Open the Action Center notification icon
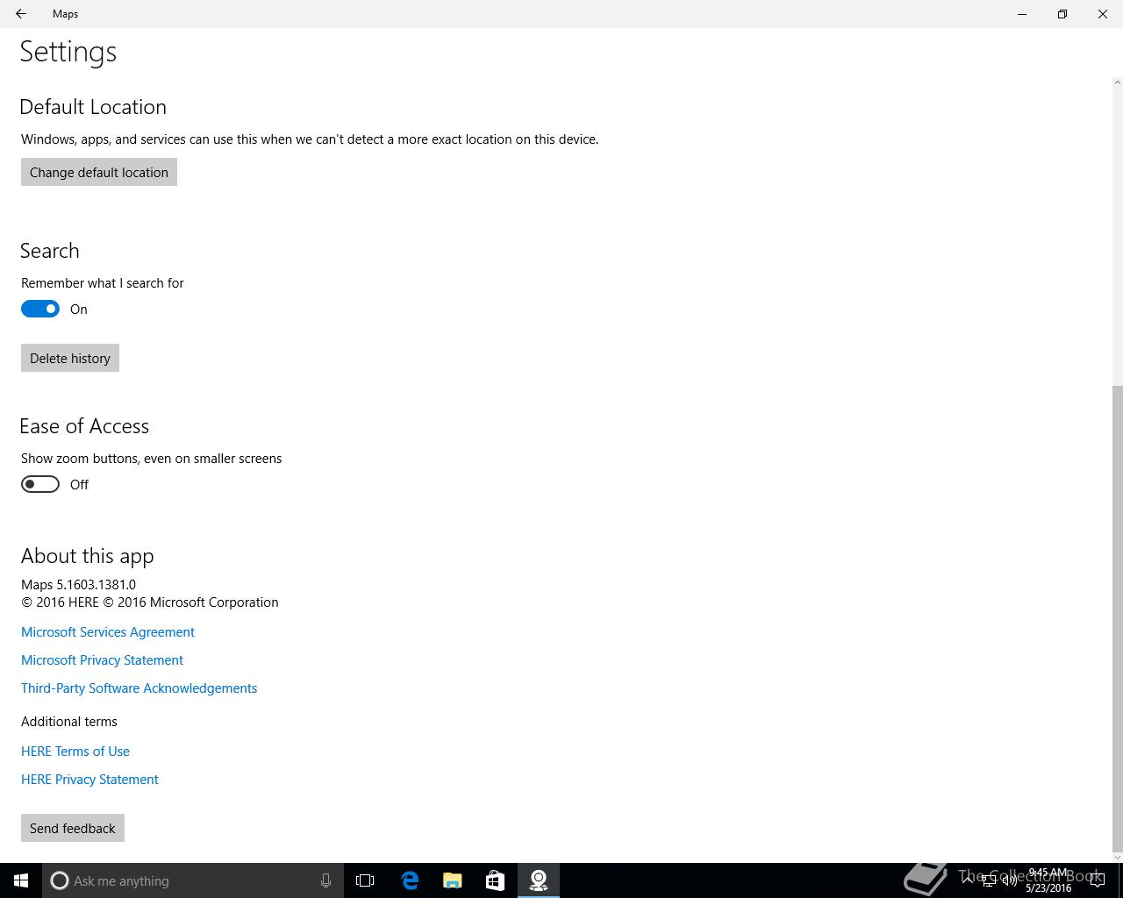This screenshot has height=898, width=1123. [1097, 880]
